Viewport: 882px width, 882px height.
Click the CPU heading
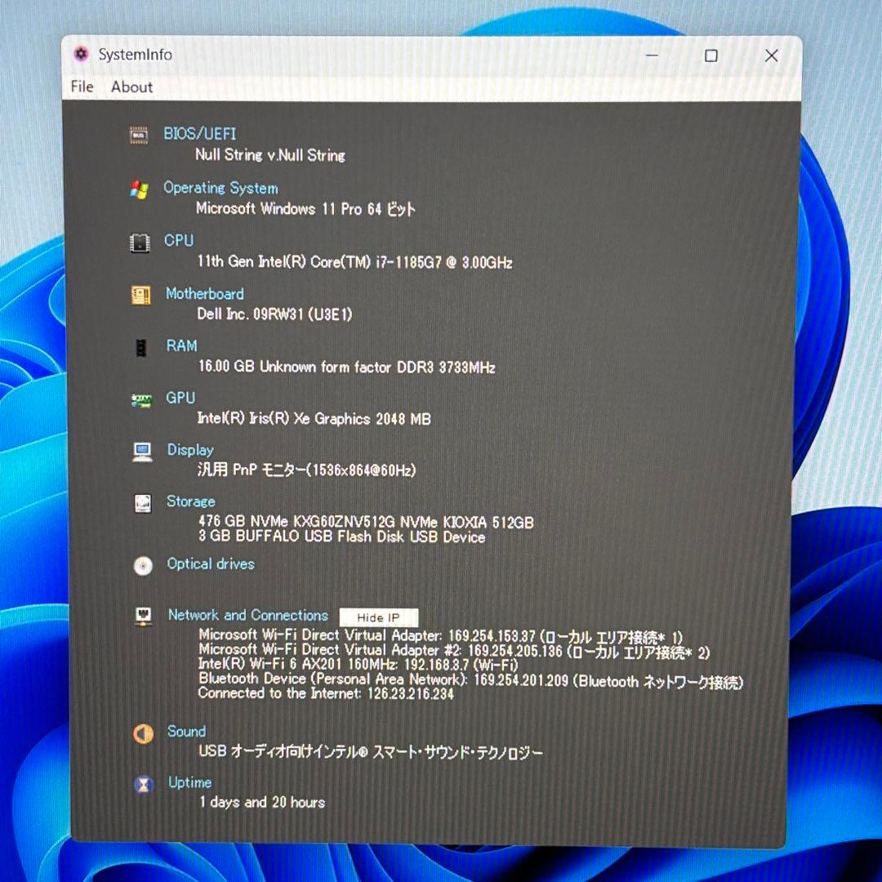click(179, 240)
